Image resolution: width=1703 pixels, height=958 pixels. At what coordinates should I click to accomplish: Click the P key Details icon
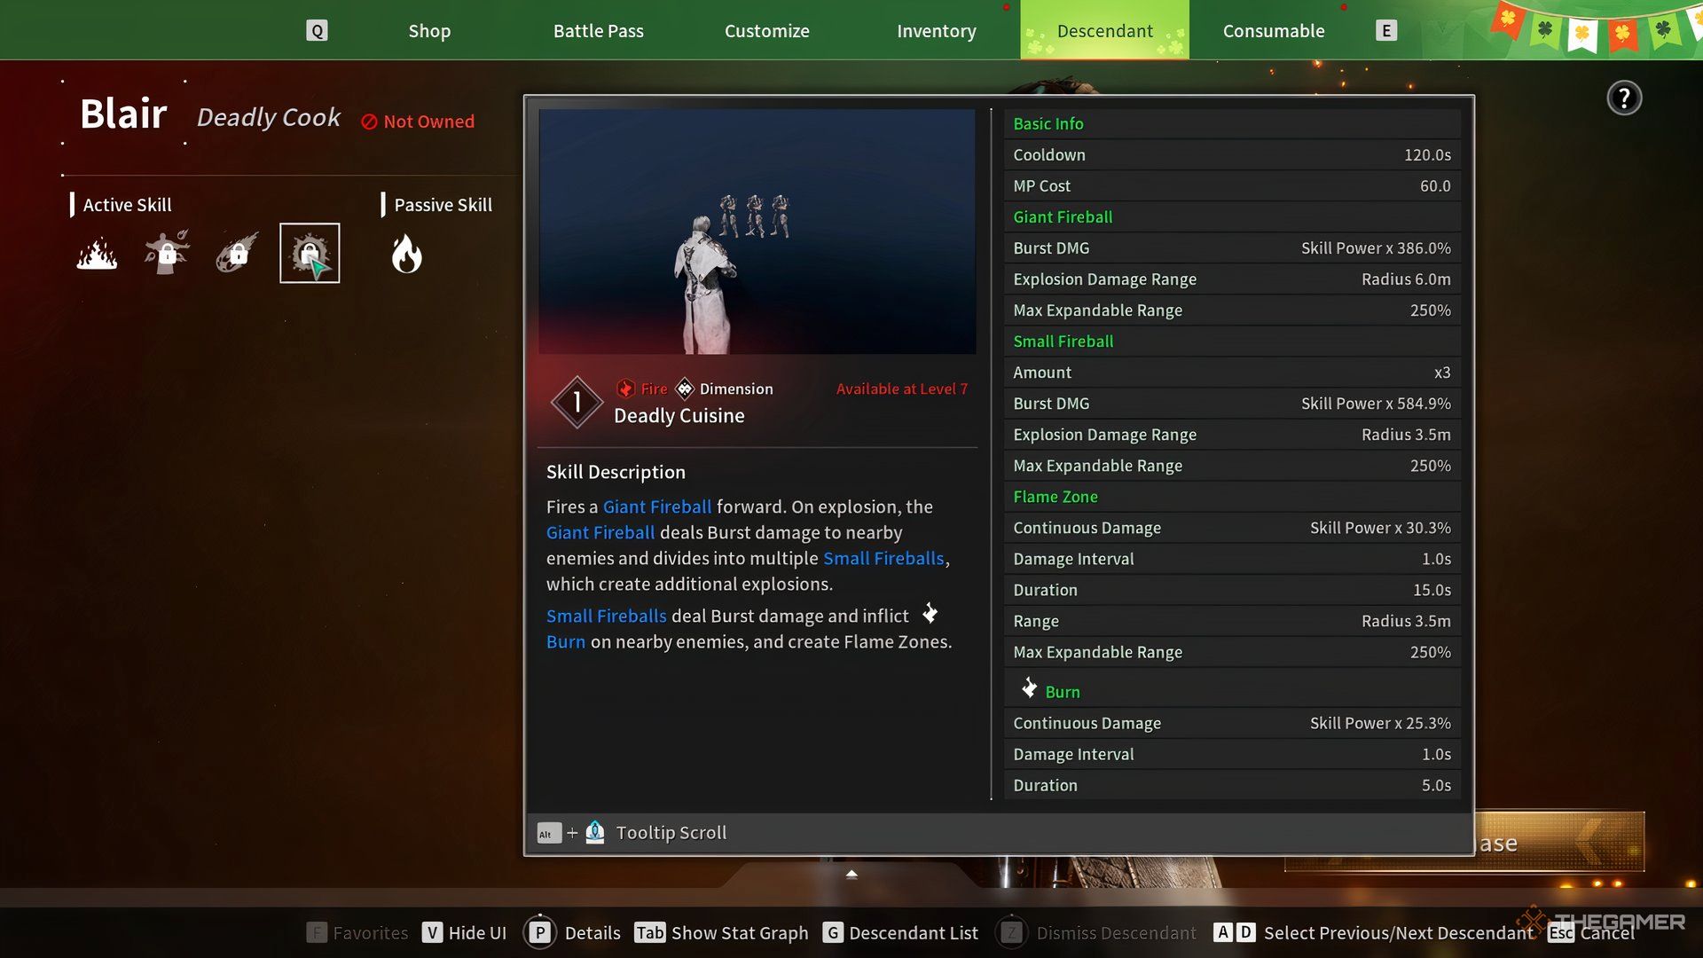(540, 932)
